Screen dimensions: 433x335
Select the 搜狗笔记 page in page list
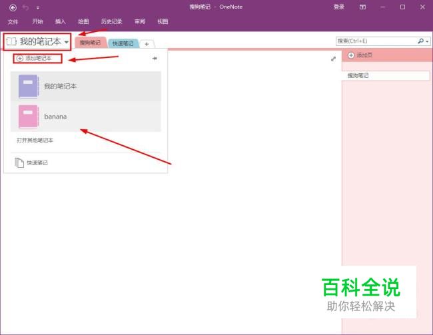(x=386, y=75)
